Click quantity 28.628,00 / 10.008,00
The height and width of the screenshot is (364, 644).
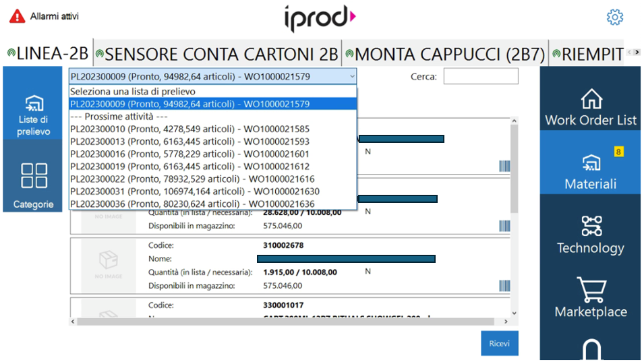pyautogui.click(x=302, y=212)
